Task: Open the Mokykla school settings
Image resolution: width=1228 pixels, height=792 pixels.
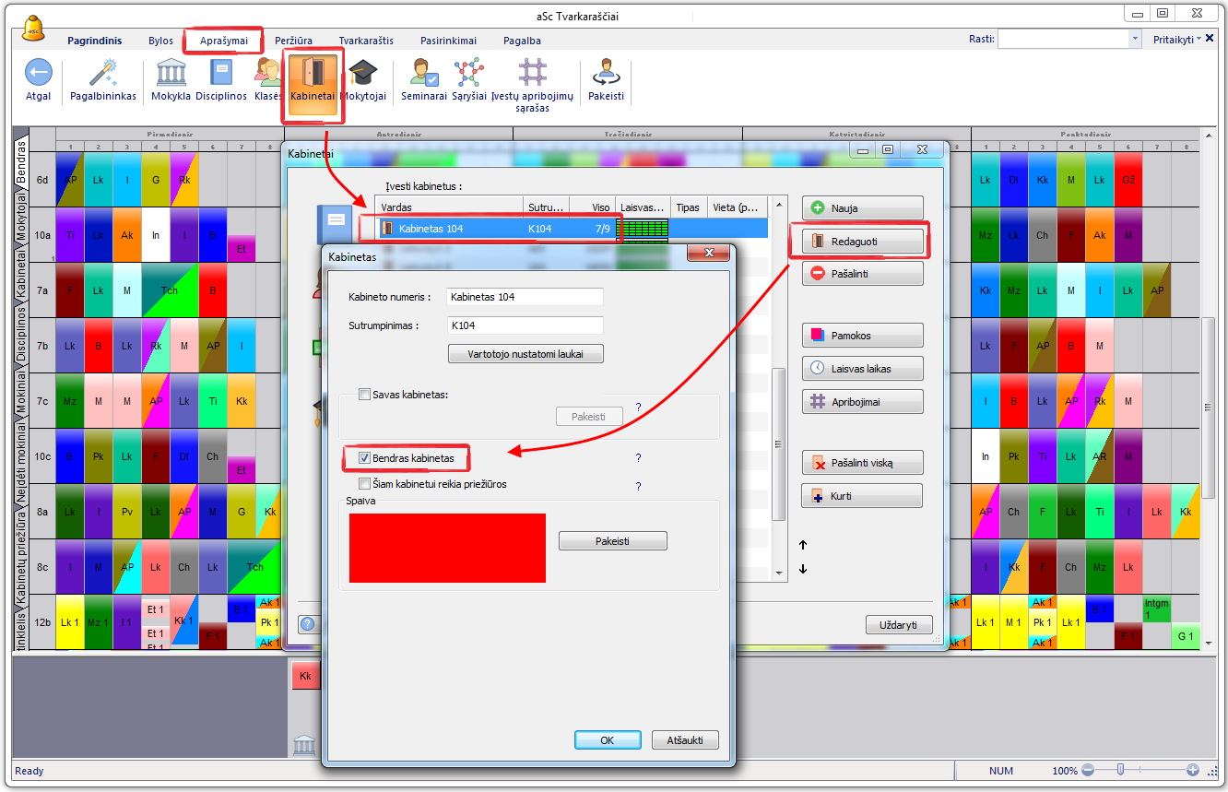Action: [x=171, y=74]
